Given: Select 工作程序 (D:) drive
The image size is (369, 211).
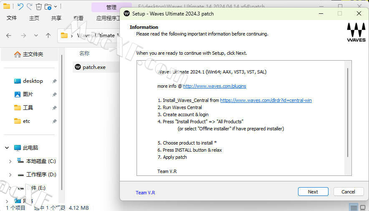Looking at the screenshot, I should click(41, 175).
